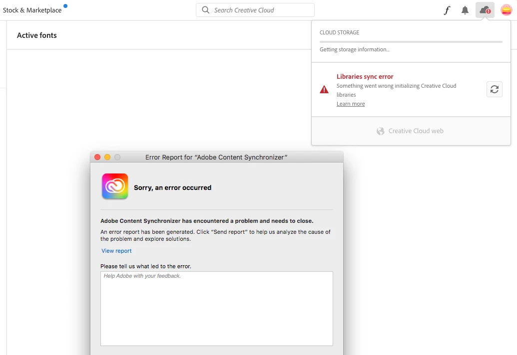Click the cloud storage progress bar
517x355 pixels.
(411, 42)
